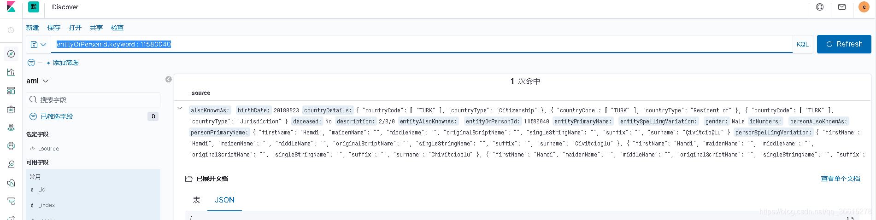The height and width of the screenshot is (220, 876).
Task: Click entityOrPersonId: field label in document
Action: 493,122
